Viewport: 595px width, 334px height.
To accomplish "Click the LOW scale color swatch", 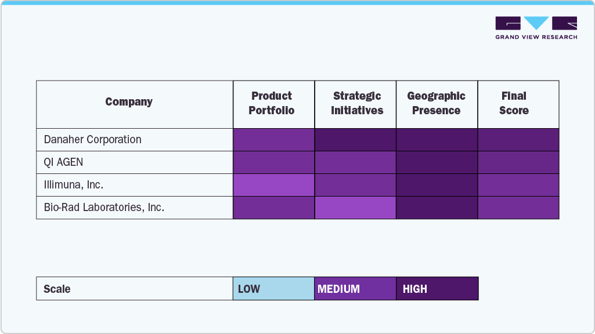I will point(273,289).
